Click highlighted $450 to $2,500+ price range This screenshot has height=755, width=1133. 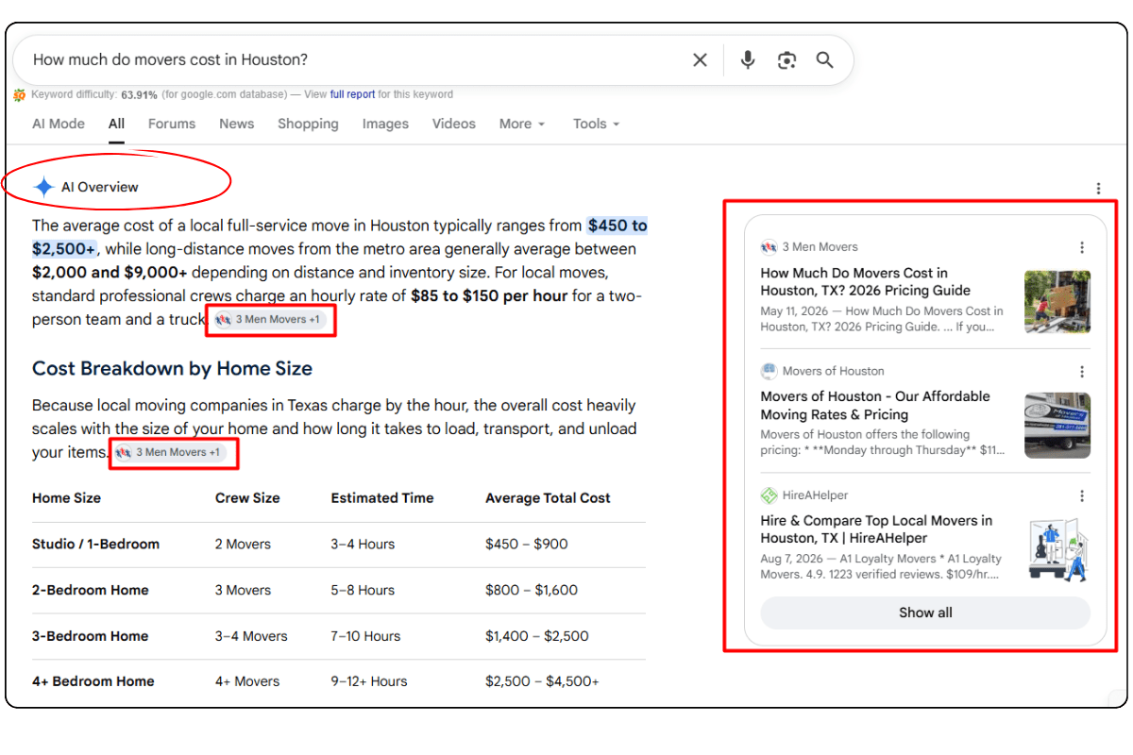(339, 238)
